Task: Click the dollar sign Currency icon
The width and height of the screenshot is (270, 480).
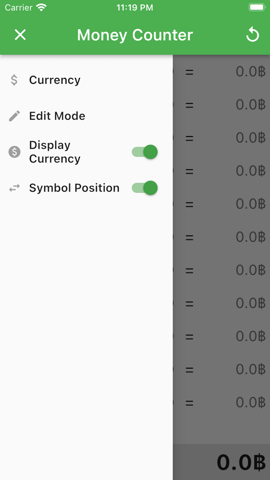Action: 14,80
